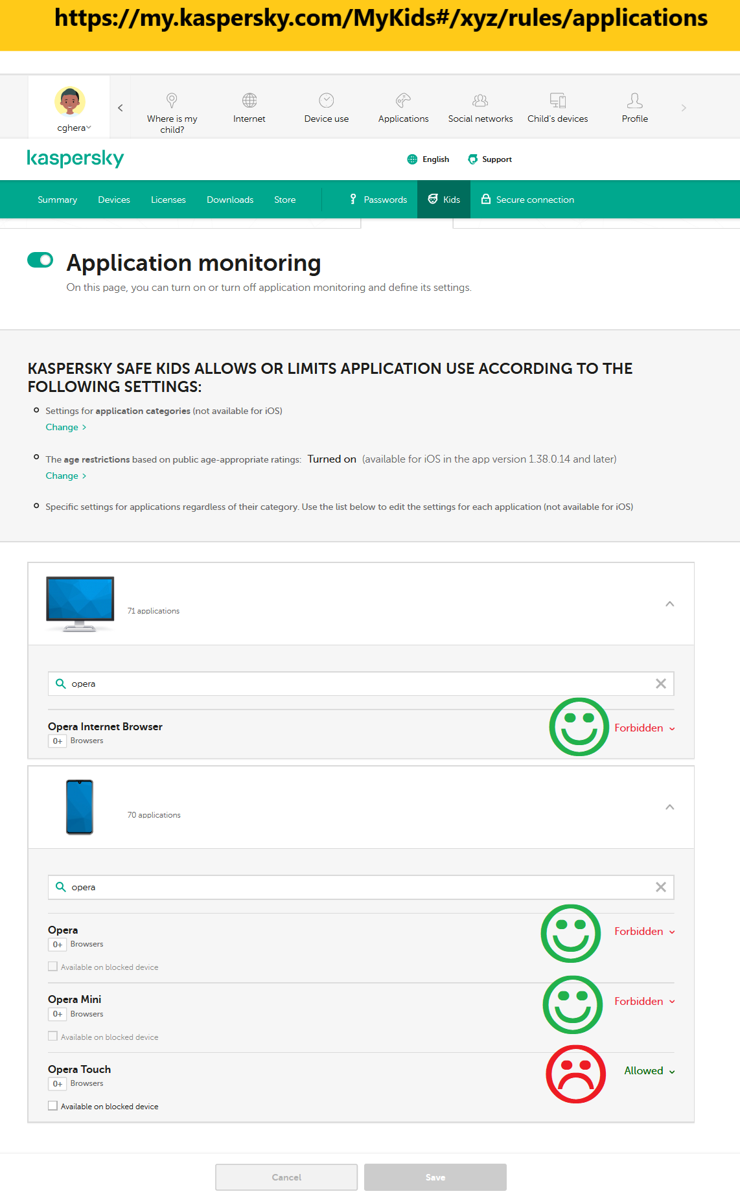
Task: Go to the Devices tab
Action: (x=114, y=200)
